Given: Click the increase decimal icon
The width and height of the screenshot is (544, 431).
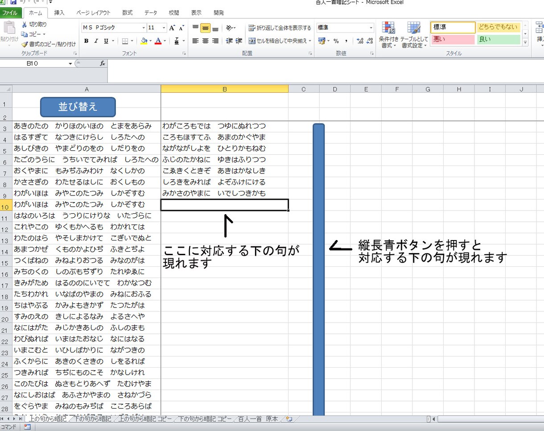Looking at the screenshot, I should click(360, 41).
